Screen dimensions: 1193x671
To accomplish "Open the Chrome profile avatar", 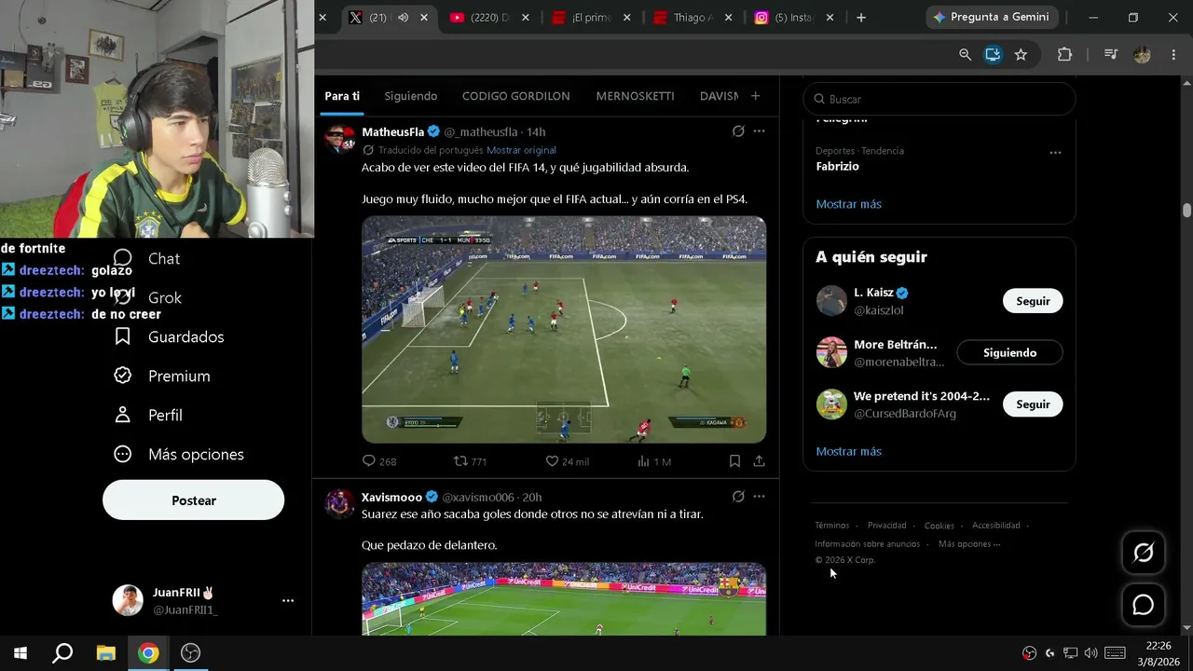I will point(1142,55).
